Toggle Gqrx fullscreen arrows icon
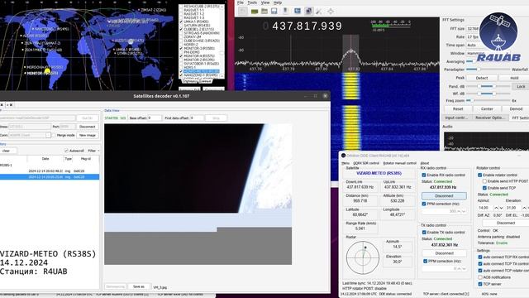This screenshot has height=298, width=529. [331, 11]
